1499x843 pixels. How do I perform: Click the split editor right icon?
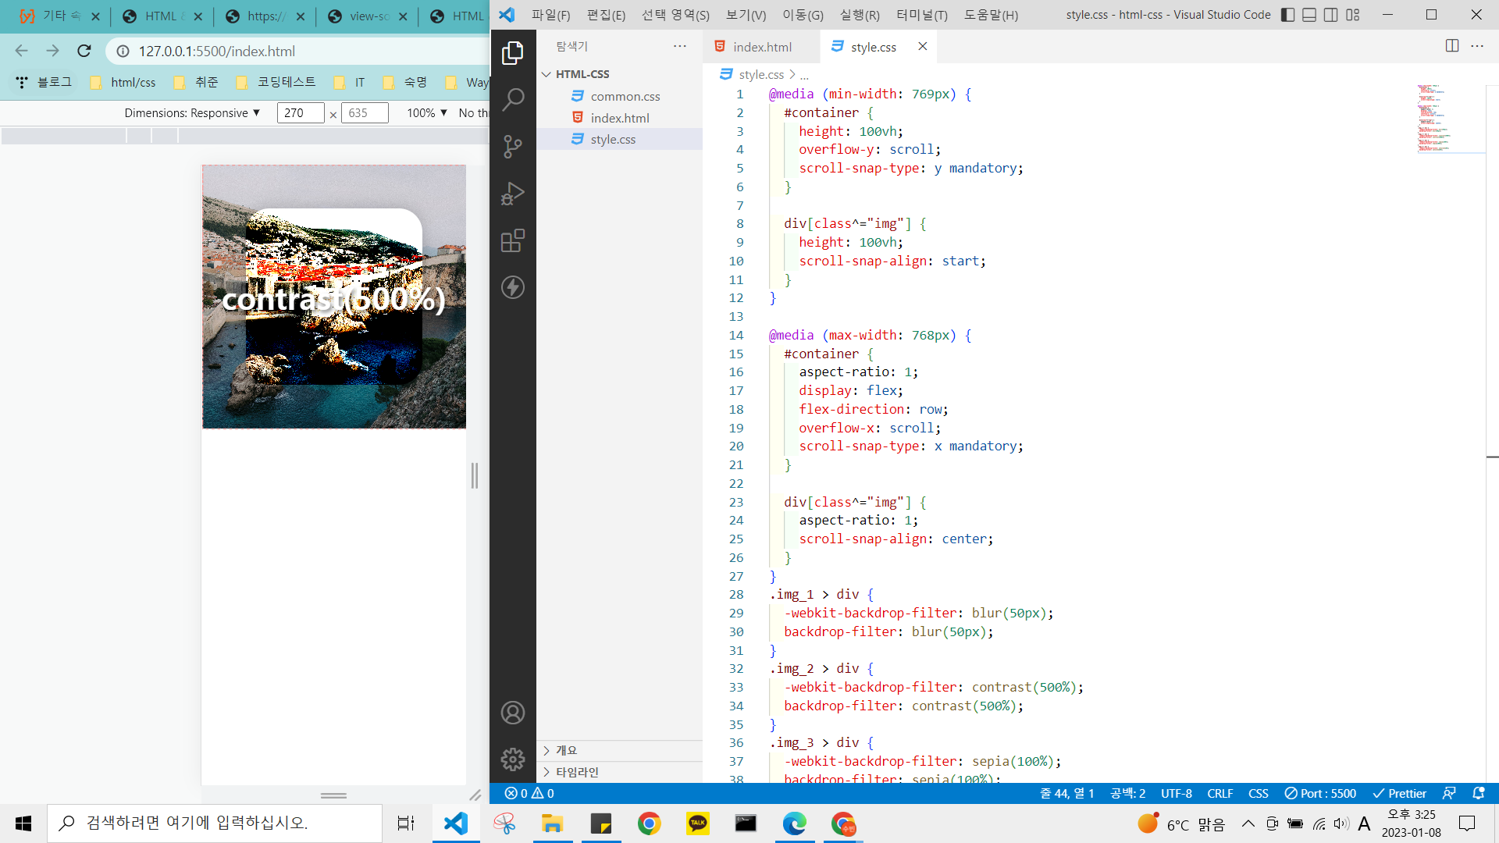pyautogui.click(x=1452, y=46)
